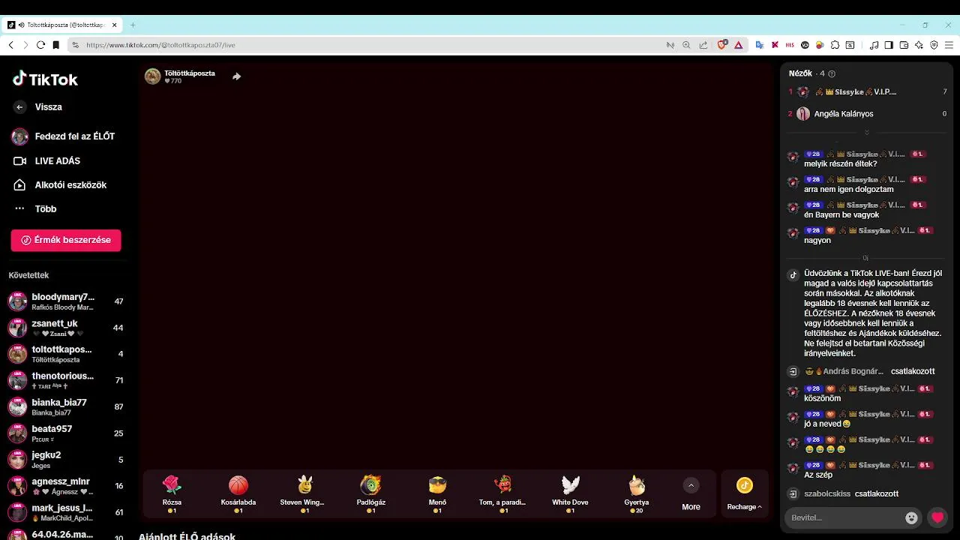Open bianka_bia77 followed live channel
Viewport: 960px width, 540px height.
point(66,406)
